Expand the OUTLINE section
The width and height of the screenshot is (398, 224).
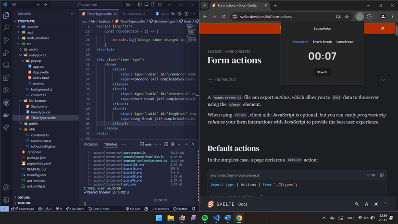[x=24, y=198]
